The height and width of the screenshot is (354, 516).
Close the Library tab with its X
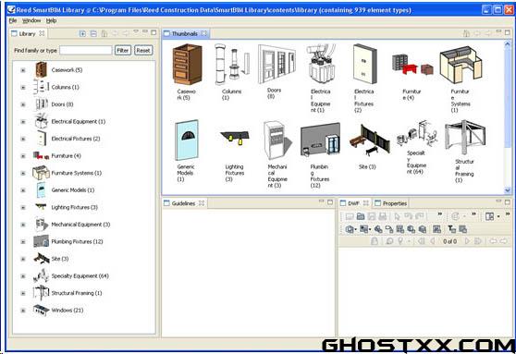click(42, 33)
